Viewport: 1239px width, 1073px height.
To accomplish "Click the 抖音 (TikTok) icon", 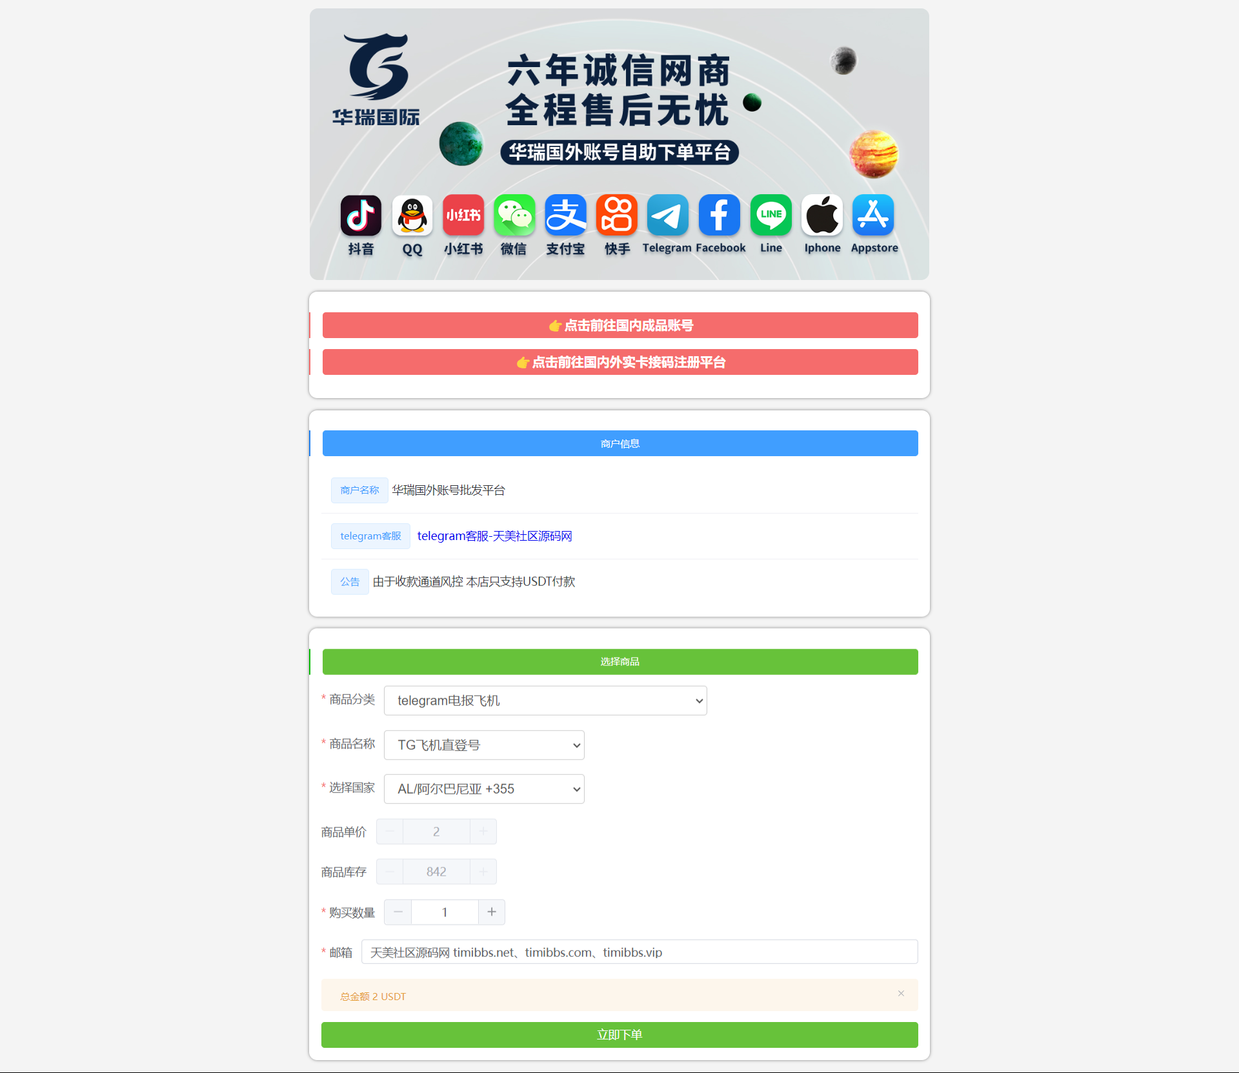I will (359, 215).
